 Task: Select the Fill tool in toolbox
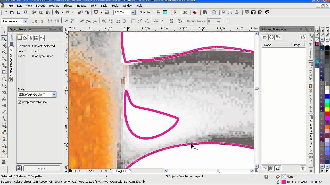tap(4, 145)
